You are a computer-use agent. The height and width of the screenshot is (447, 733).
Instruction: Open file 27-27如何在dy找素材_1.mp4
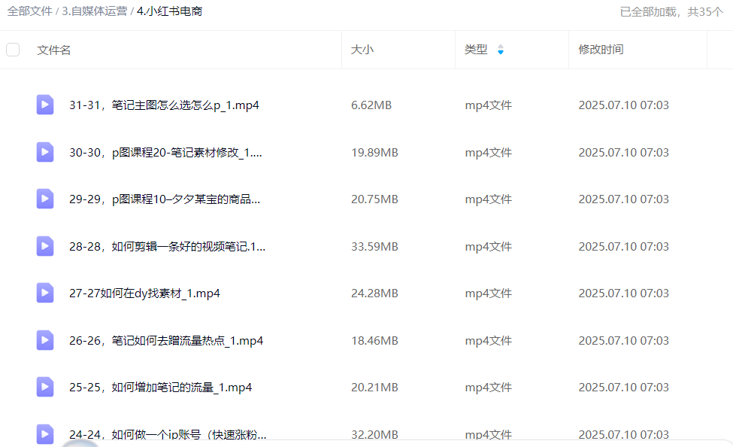(144, 293)
